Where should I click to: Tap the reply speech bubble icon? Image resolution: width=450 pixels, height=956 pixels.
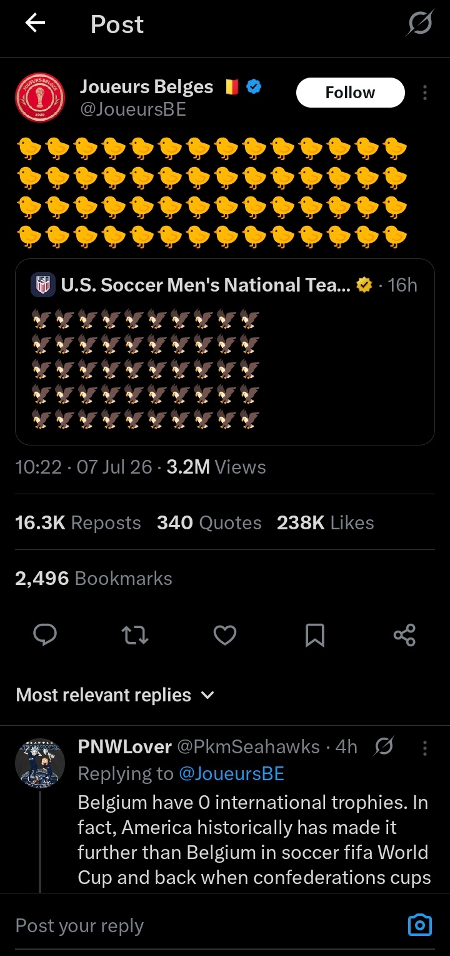pos(45,636)
